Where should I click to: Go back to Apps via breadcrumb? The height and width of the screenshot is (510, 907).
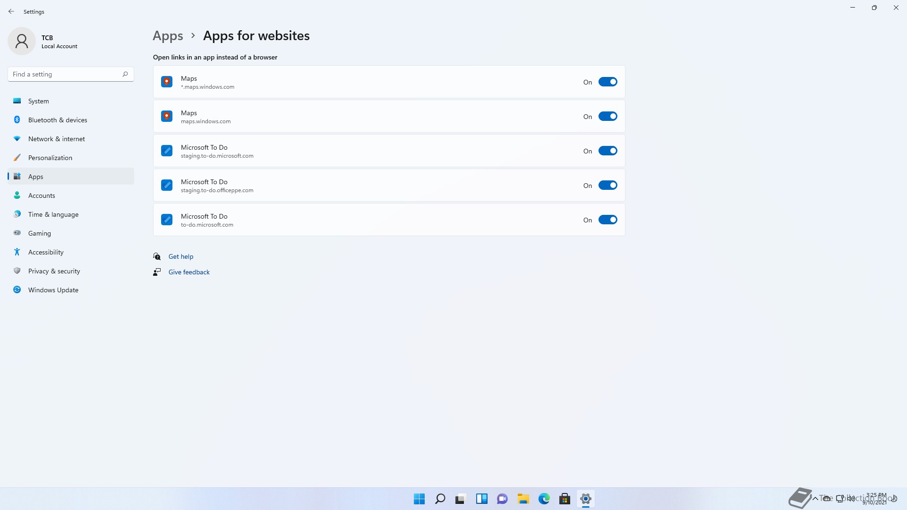pyautogui.click(x=168, y=36)
